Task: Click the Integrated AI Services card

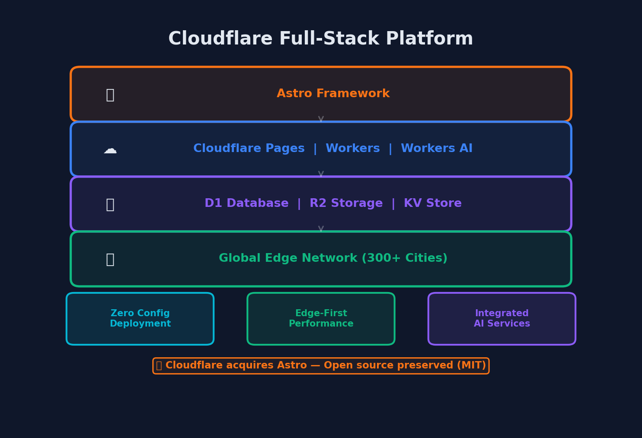Action: [501, 318]
